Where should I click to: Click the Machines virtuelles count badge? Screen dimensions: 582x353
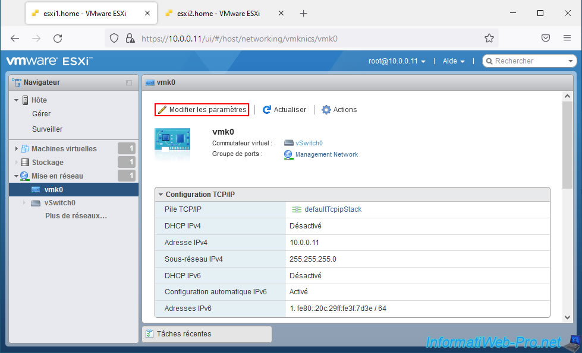pyautogui.click(x=126, y=148)
